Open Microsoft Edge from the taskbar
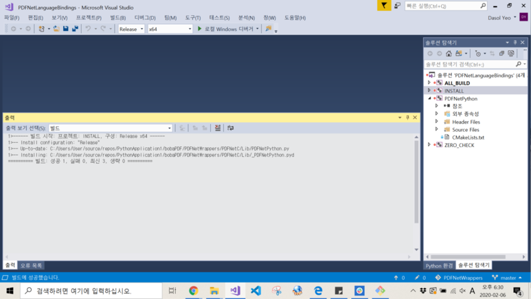Screen dimensions: 531x299 [x=318, y=291]
